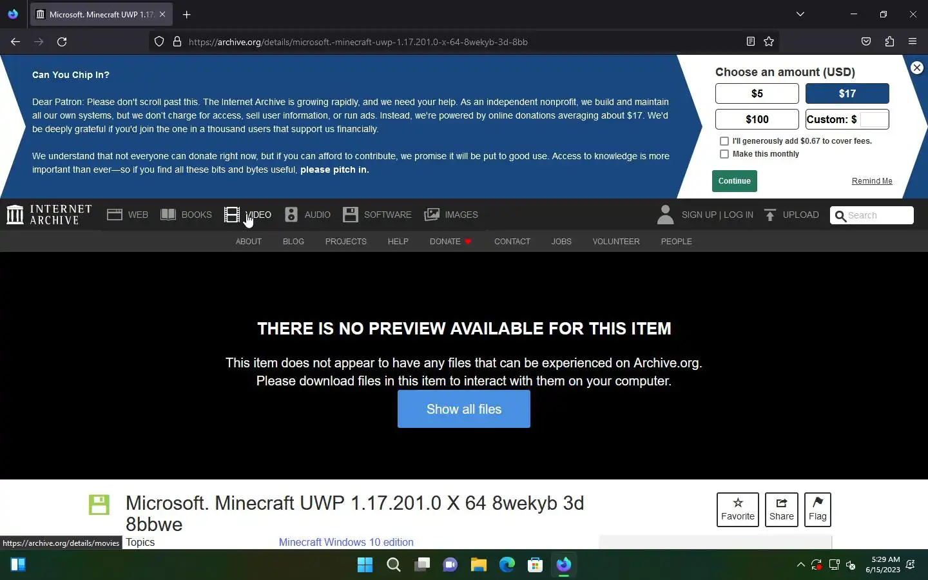Open the Books section icon
This screenshot has width=928, height=580.
tap(168, 215)
